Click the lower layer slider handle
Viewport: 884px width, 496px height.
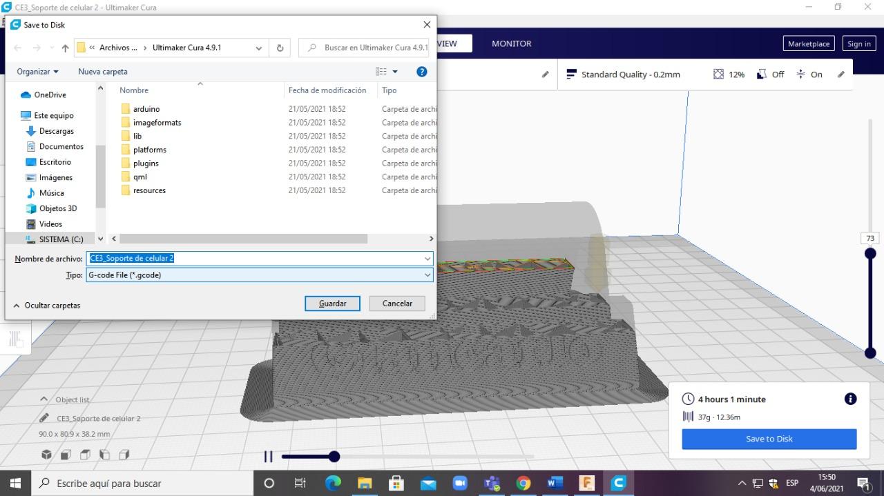[x=870, y=353]
